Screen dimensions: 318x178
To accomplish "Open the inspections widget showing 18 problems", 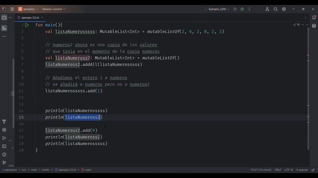I will pyautogui.click(x=297, y=25).
